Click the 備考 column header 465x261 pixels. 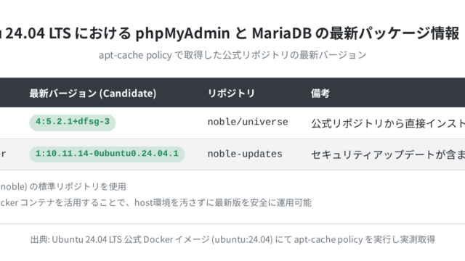(320, 94)
